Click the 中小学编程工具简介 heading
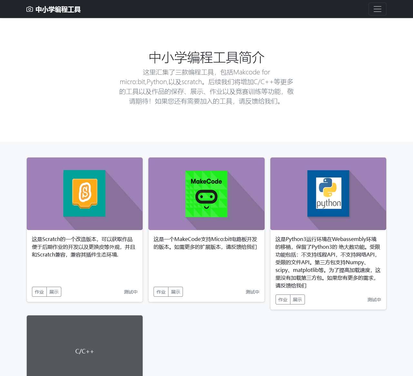413x376 pixels. click(206, 57)
